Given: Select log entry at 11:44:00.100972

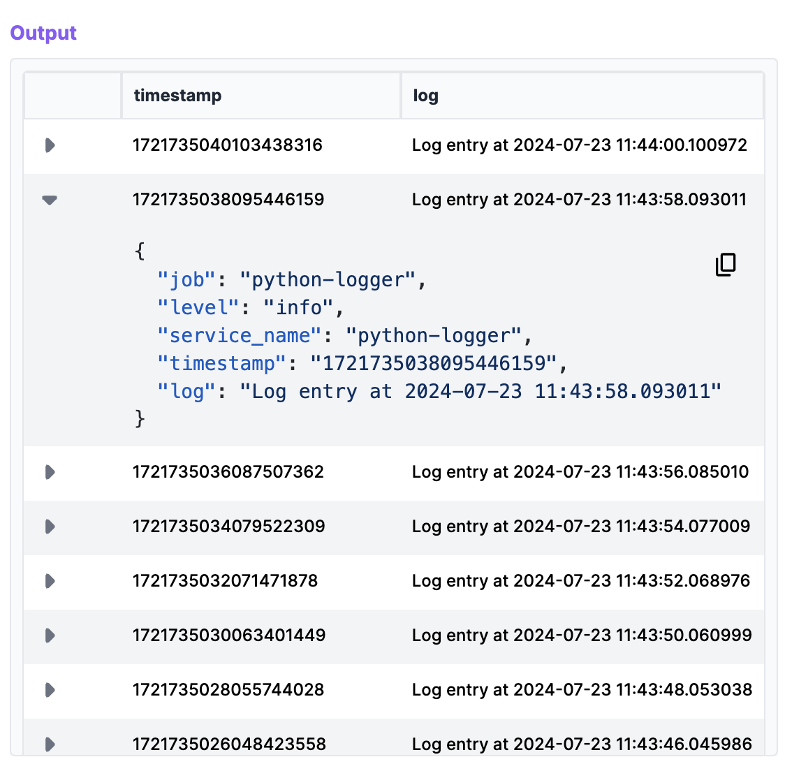Looking at the screenshot, I should click(x=579, y=145).
